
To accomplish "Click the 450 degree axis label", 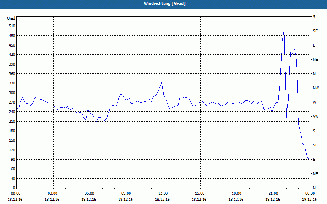I will pyautogui.click(x=12, y=45).
